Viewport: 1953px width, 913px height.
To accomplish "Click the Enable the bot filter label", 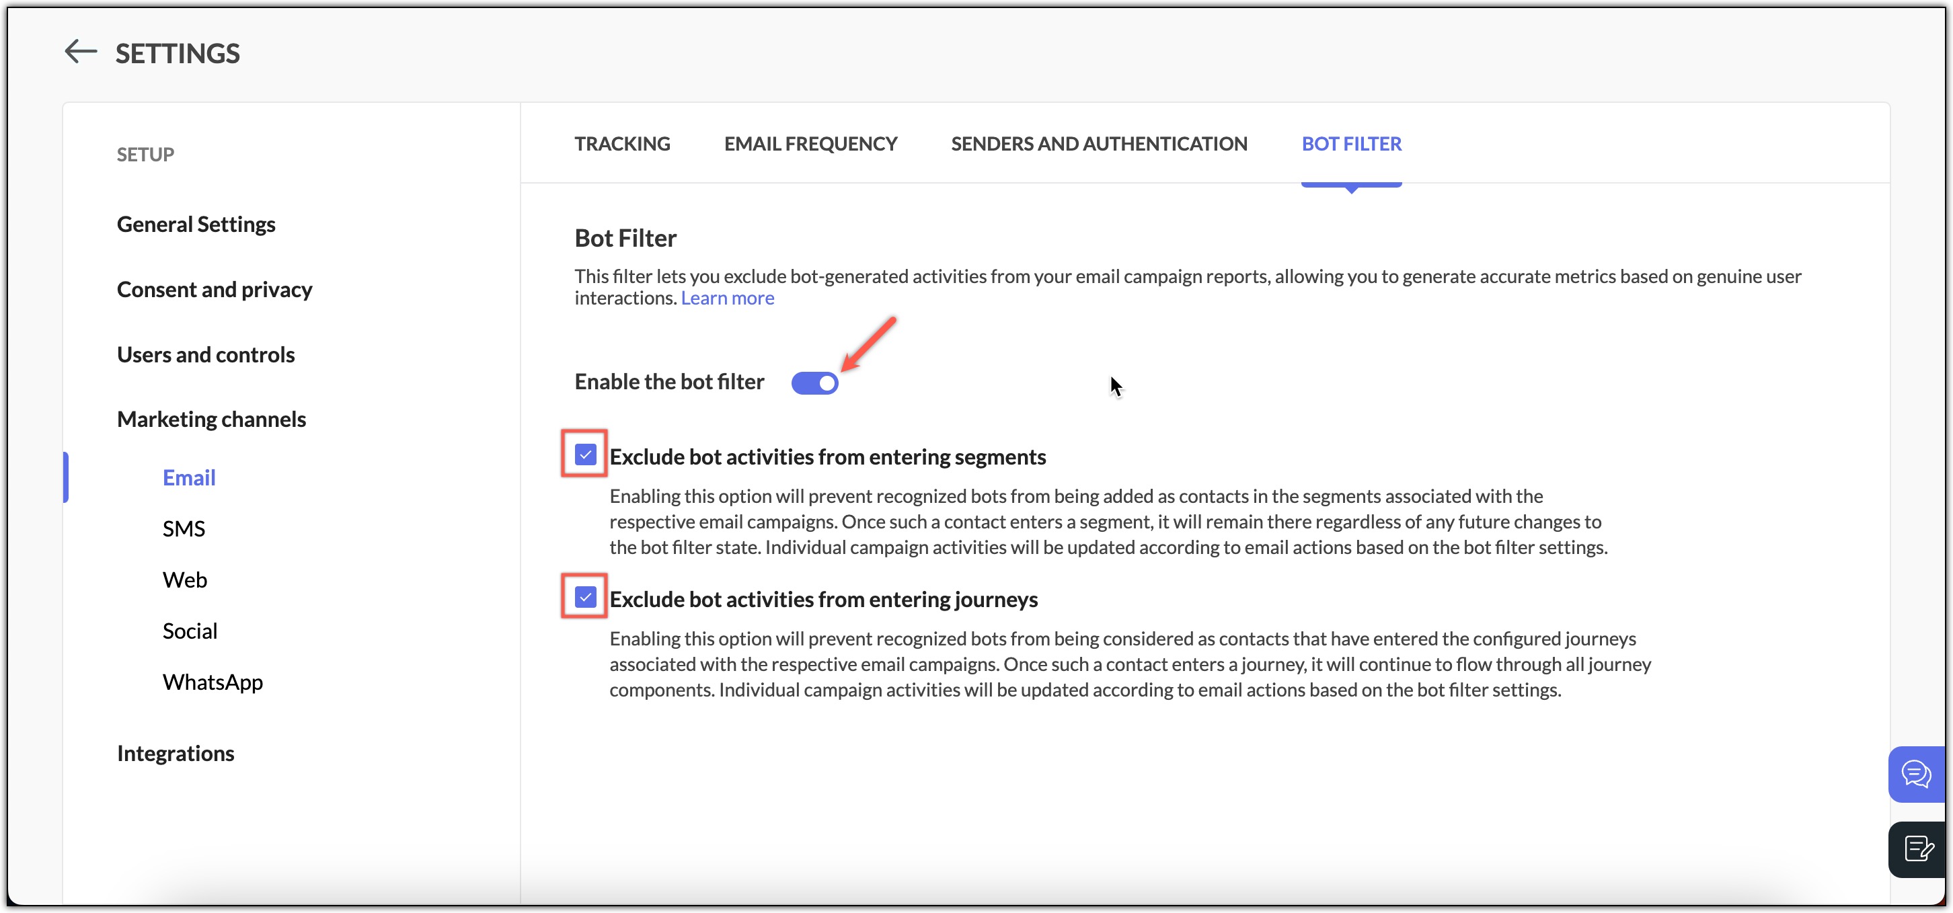I will pos(669,381).
